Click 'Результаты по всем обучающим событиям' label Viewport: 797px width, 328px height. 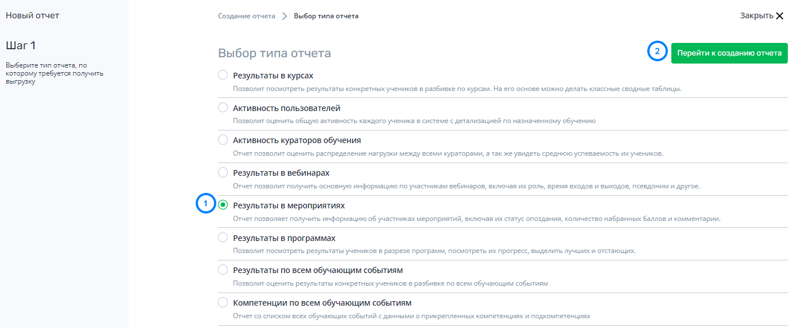click(318, 270)
